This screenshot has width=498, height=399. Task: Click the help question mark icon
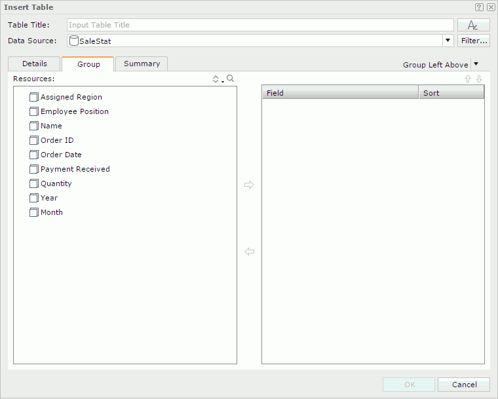click(x=479, y=7)
